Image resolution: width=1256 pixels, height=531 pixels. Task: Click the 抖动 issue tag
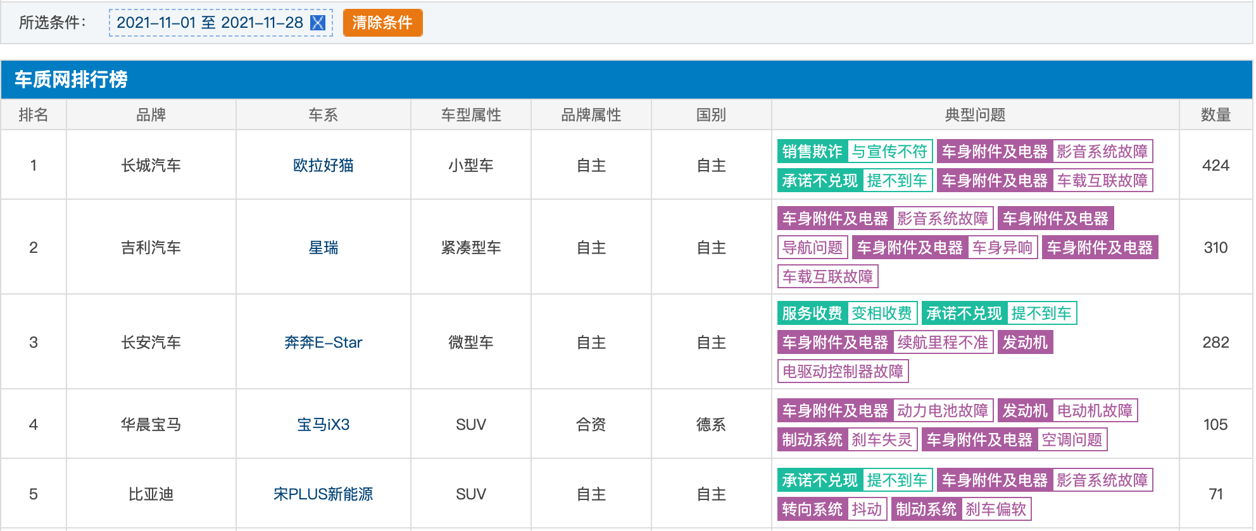click(x=867, y=510)
